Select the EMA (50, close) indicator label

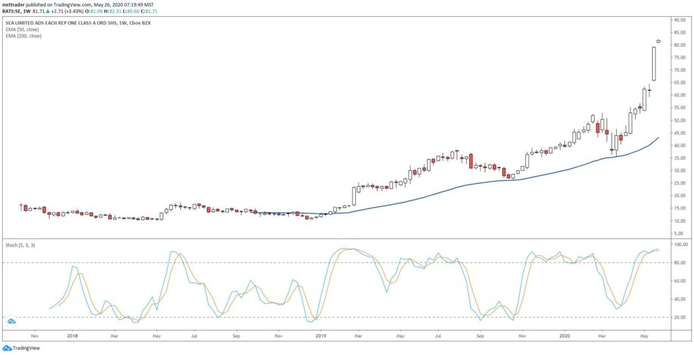tap(22, 29)
